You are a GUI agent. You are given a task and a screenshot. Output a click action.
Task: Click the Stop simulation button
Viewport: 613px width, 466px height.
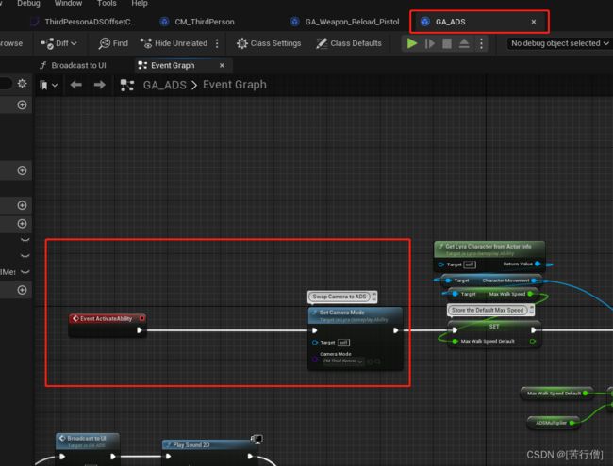(x=447, y=43)
